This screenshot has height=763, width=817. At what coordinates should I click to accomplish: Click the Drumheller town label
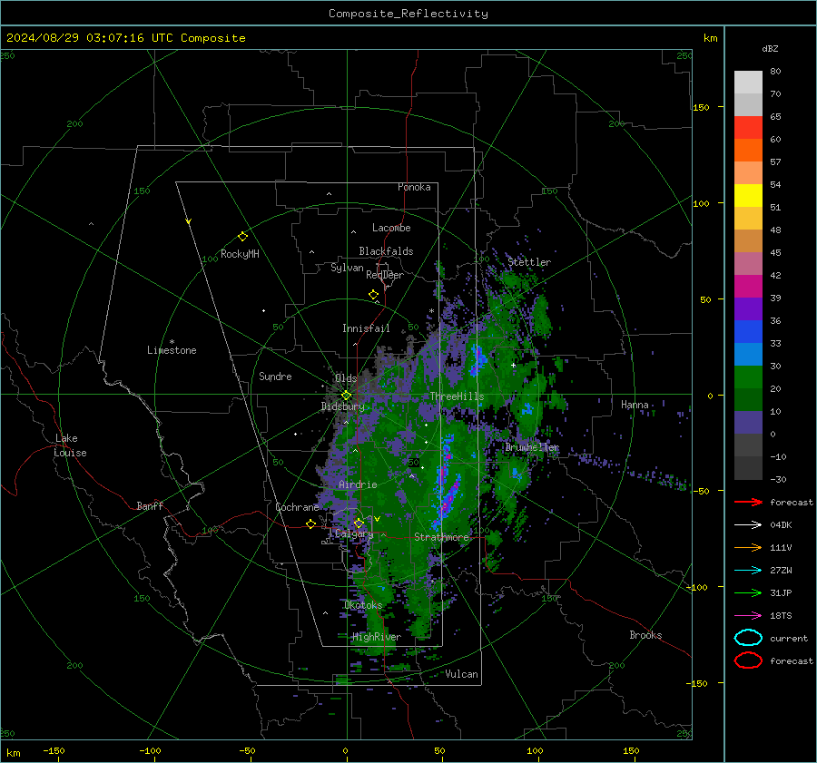tap(532, 447)
